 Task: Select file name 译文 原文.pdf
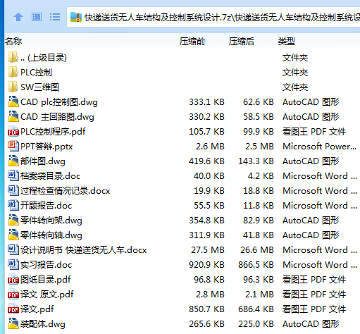(47, 295)
